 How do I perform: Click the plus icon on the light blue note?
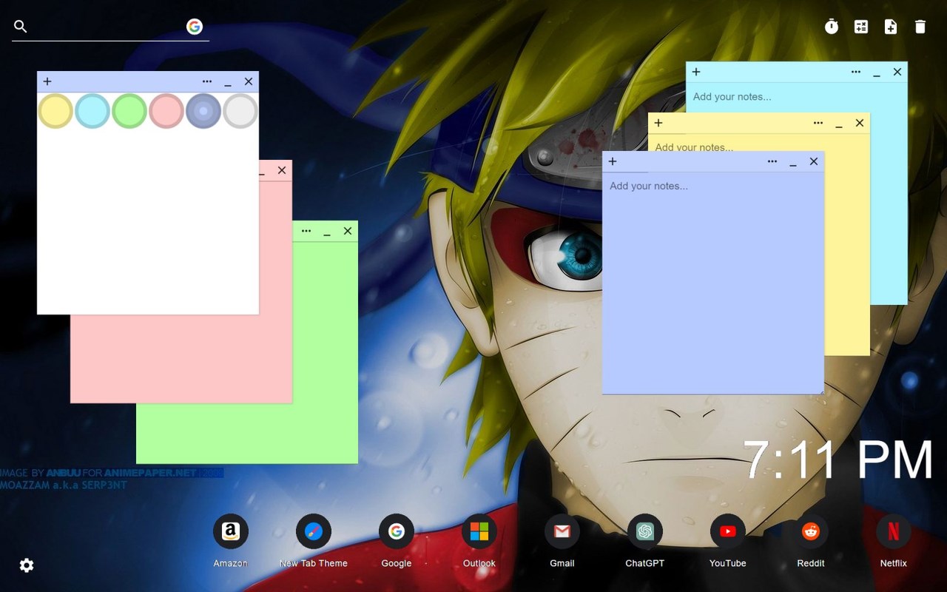pos(696,72)
